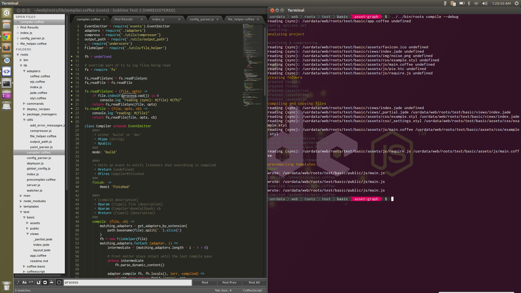Open battery indicator menu
521x293 pixels.
pos(462,3)
